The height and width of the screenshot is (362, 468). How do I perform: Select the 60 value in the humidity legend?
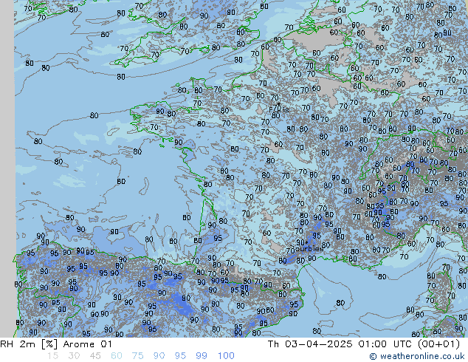117,356
